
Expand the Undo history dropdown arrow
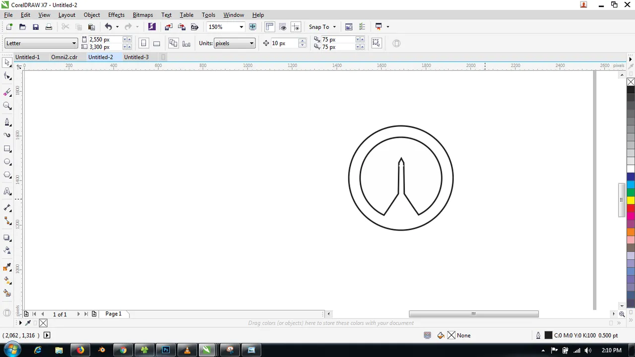(117, 27)
